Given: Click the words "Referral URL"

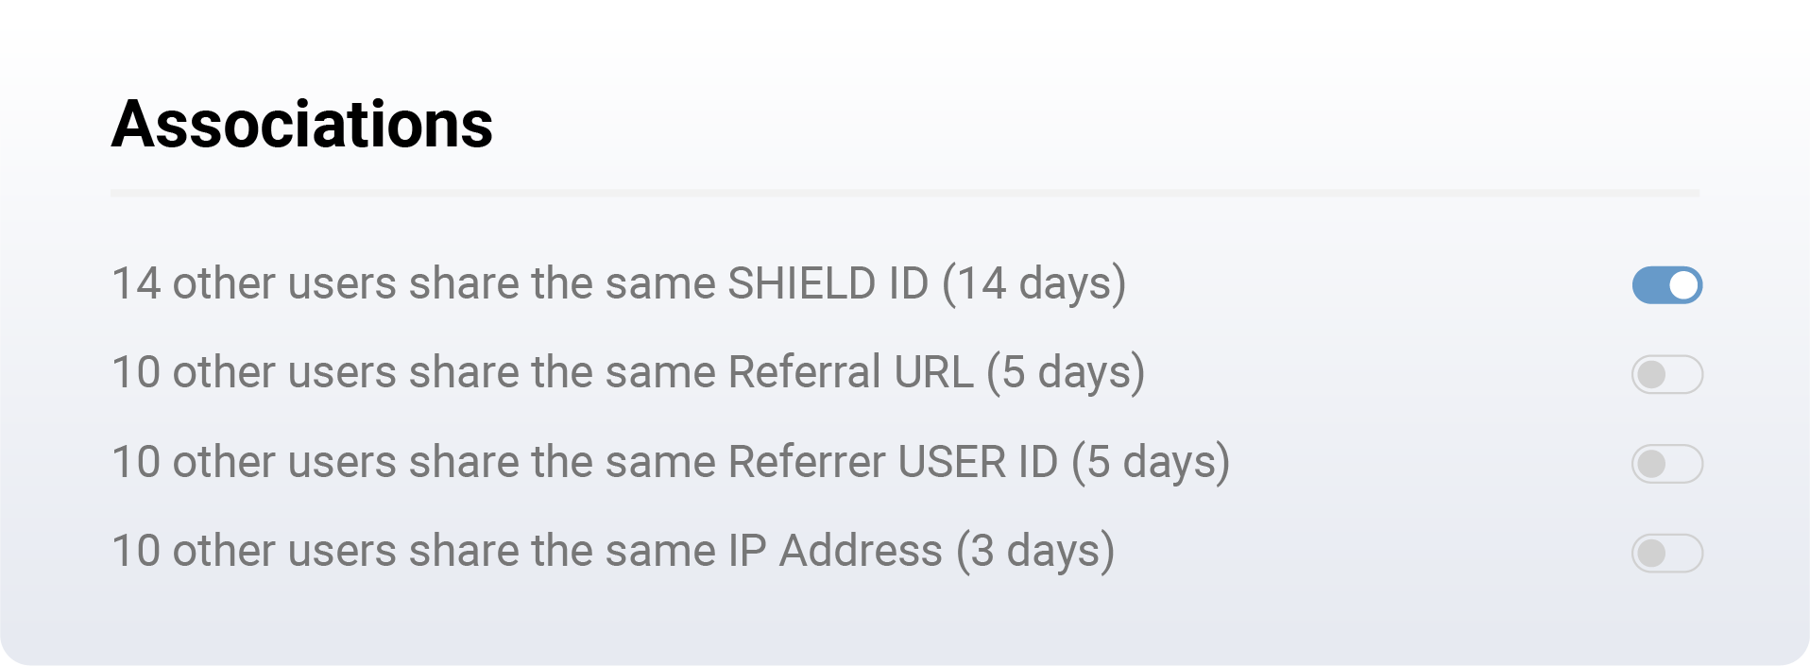Looking at the screenshot, I should (850, 372).
